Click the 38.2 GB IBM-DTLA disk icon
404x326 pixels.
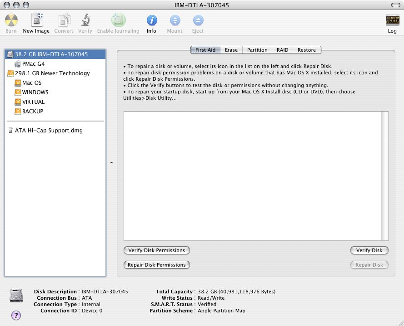pos(10,54)
